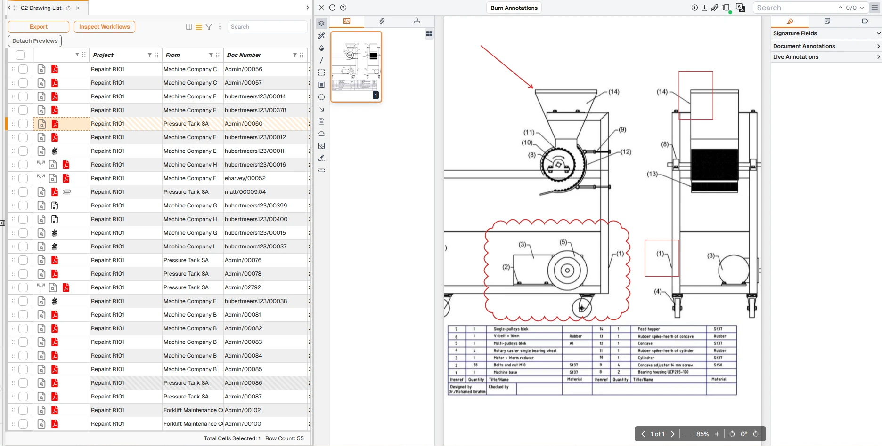Viewport: 882px width, 446px height.
Task: Expand the Live Annotations section
Action: pyautogui.click(x=826, y=57)
